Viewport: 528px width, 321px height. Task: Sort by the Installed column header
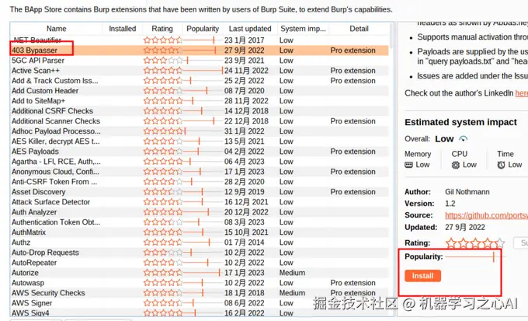pyautogui.click(x=122, y=29)
